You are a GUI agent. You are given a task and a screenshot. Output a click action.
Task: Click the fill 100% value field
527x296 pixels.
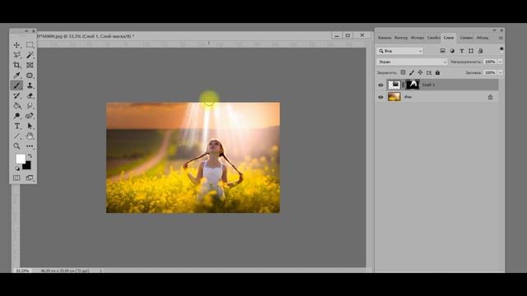tap(490, 72)
